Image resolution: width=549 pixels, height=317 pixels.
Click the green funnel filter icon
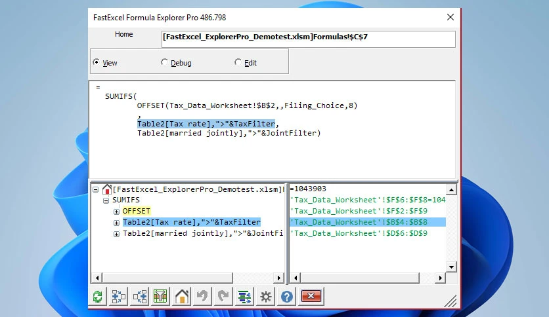[x=160, y=297]
